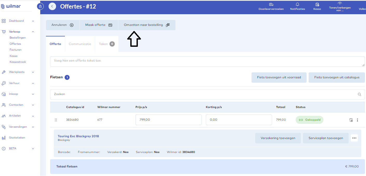The height and width of the screenshot is (176, 366).
Task: Open the Touring Exc Blackgrey 2018 link
Action: (x=78, y=136)
